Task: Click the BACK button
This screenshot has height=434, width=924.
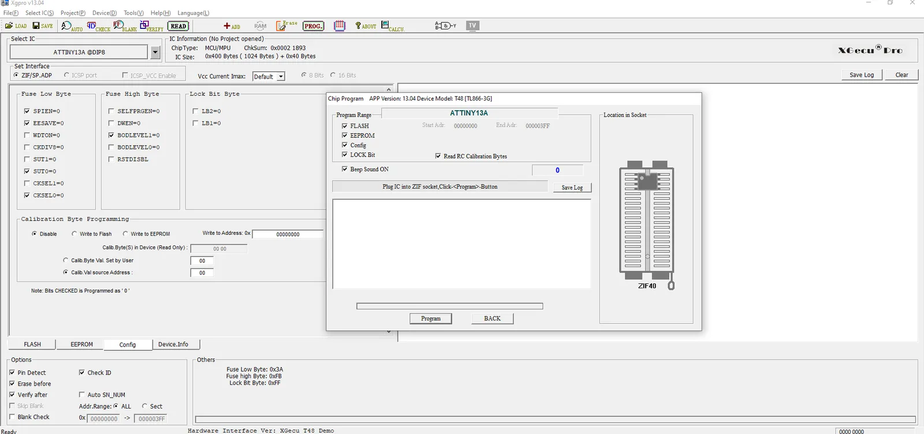Action: click(493, 319)
